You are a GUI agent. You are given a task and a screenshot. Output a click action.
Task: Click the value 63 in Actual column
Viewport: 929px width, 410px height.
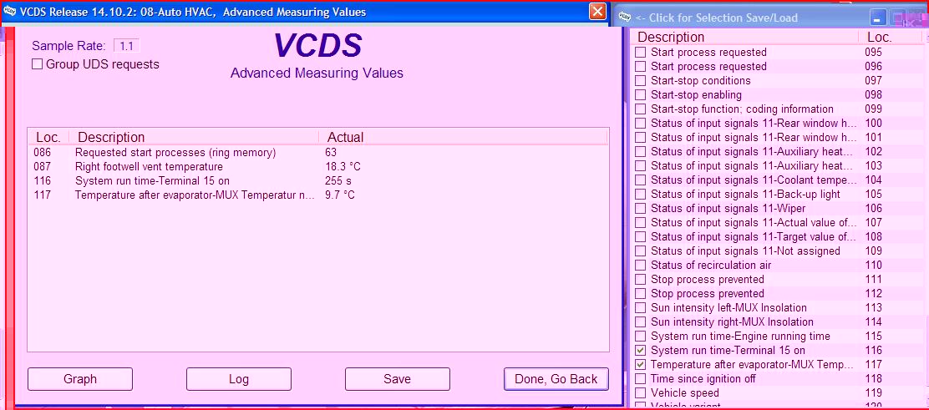[331, 152]
